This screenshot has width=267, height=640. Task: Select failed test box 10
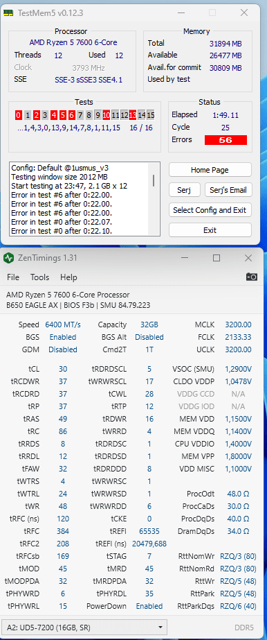pyautogui.click(x=107, y=115)
